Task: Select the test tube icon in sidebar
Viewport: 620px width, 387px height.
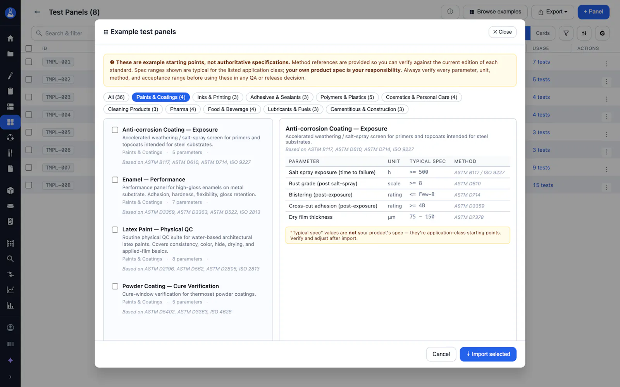Action: click(x=10, y=76)
